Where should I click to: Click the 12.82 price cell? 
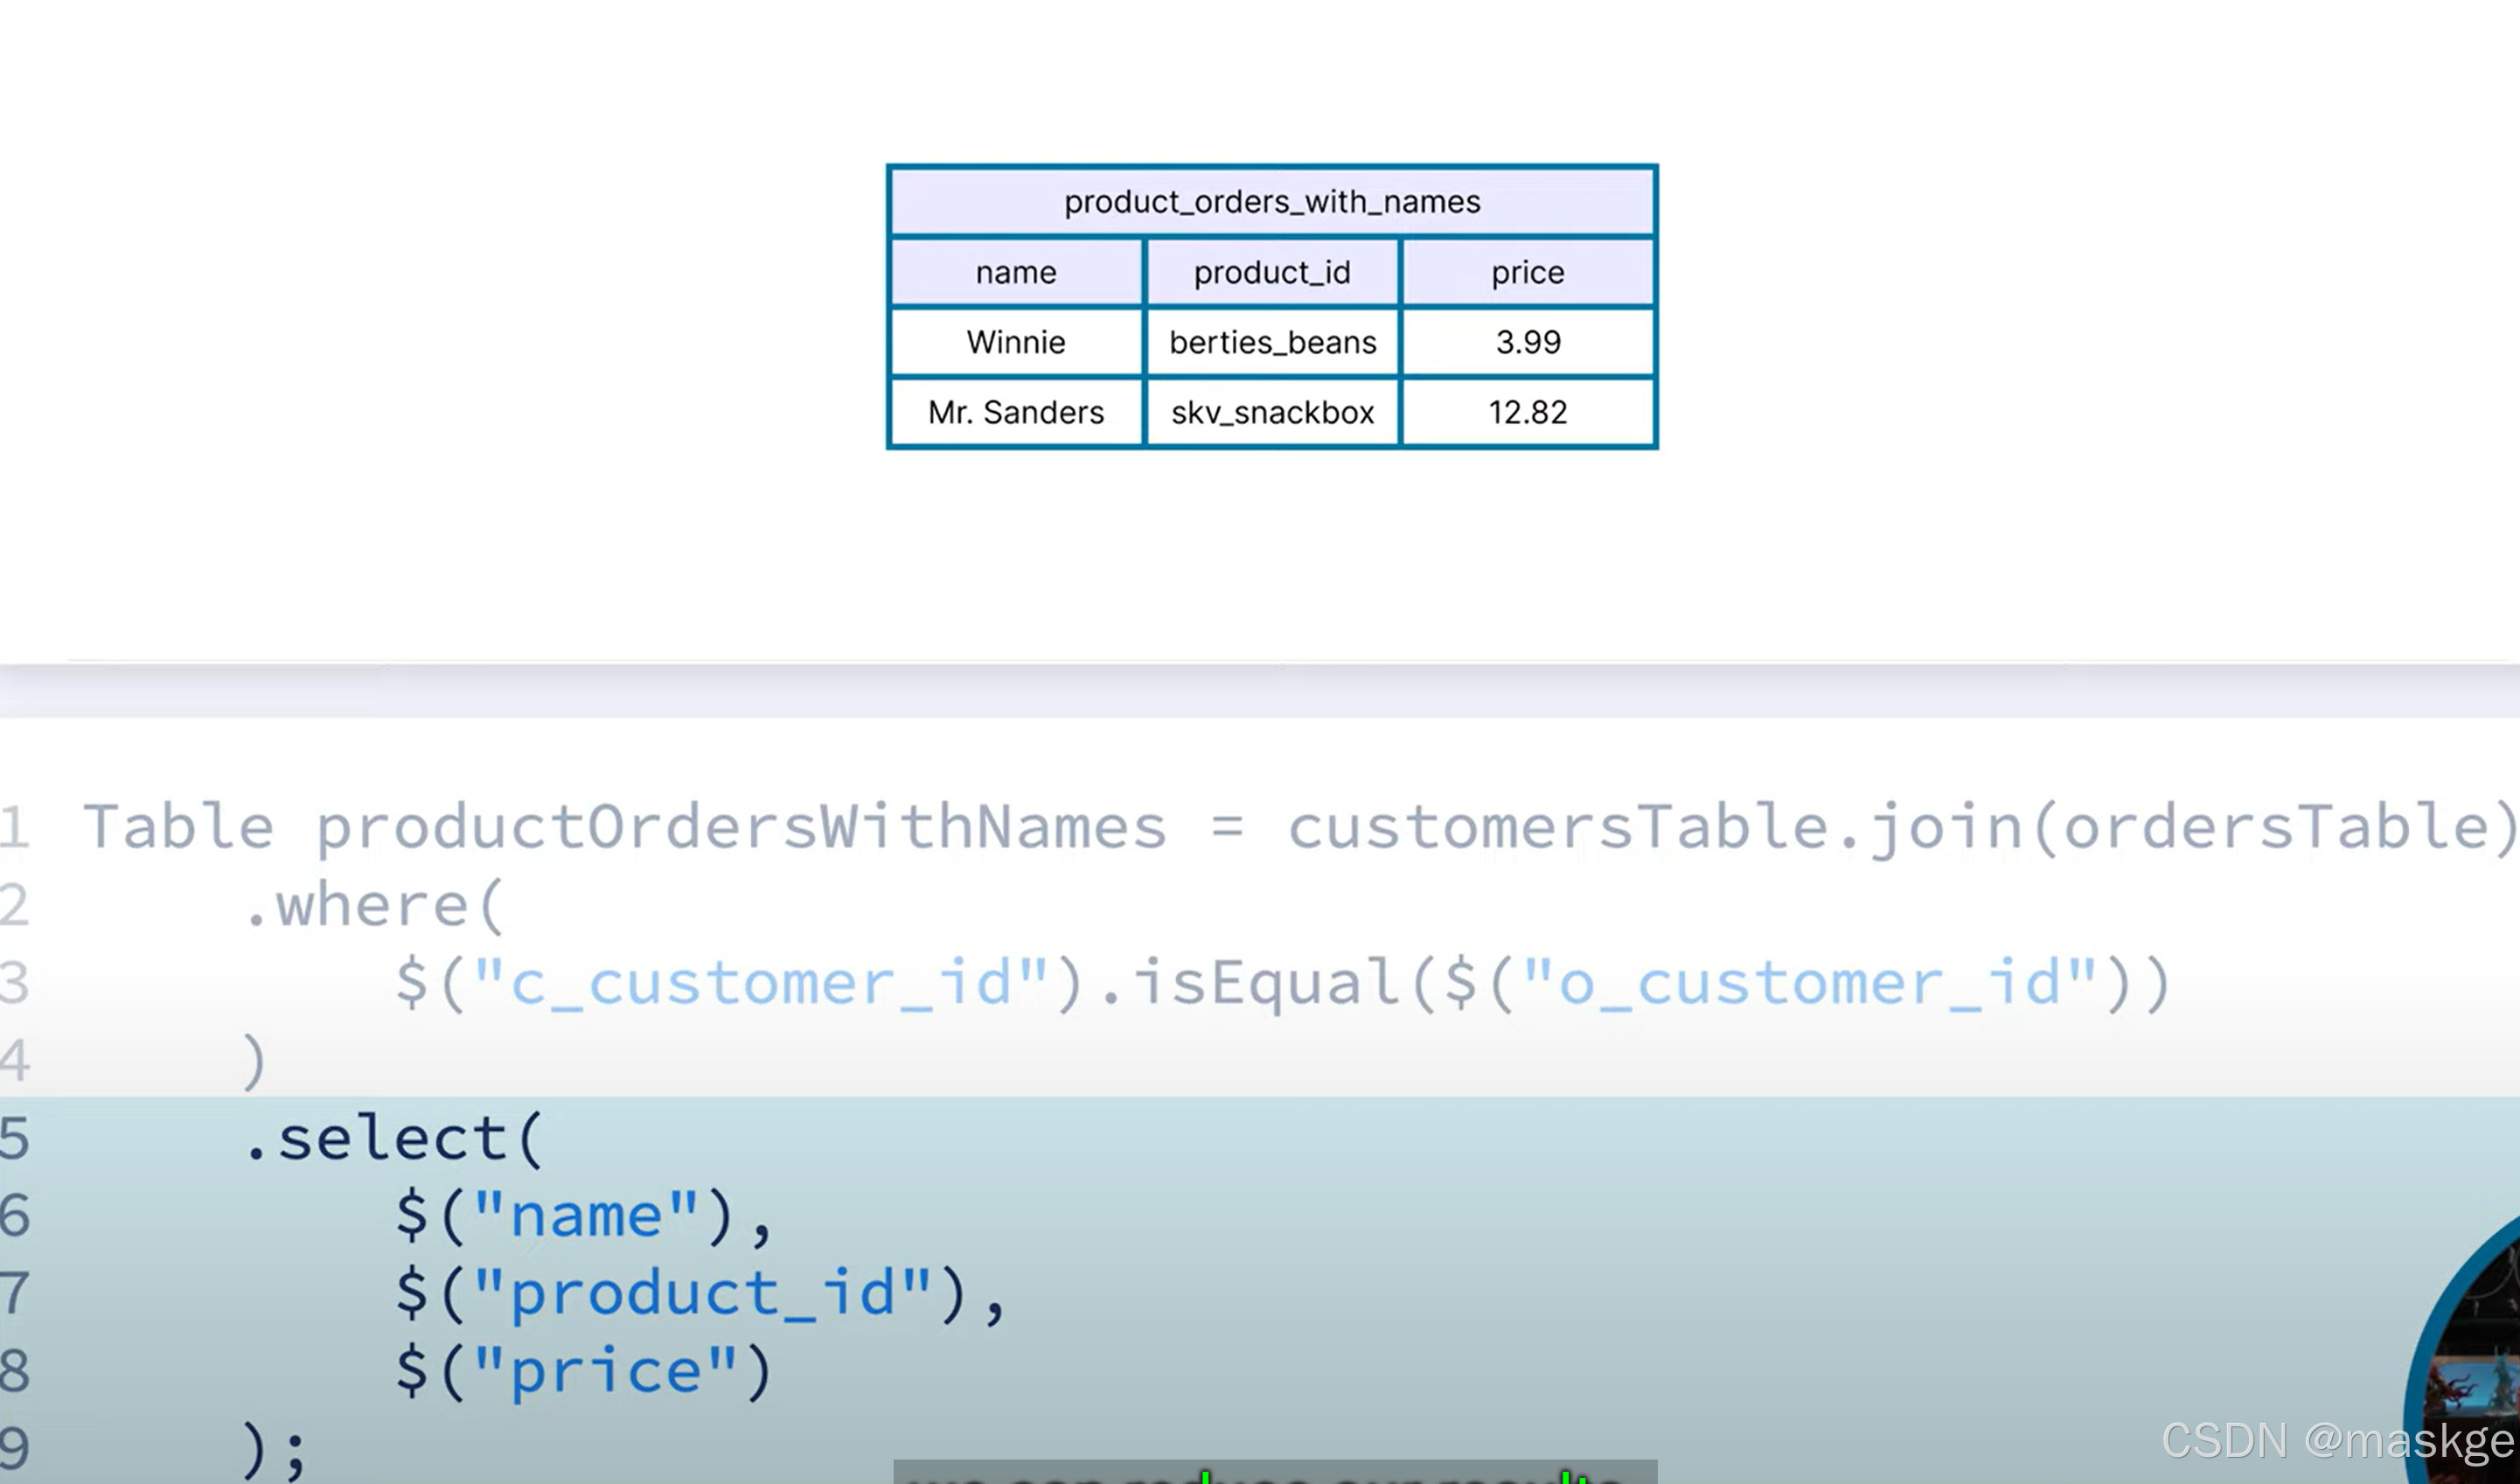[x=1527, y=412]
